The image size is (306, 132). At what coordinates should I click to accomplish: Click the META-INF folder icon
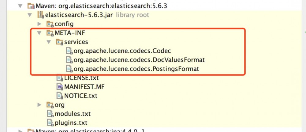click(50, 33)
